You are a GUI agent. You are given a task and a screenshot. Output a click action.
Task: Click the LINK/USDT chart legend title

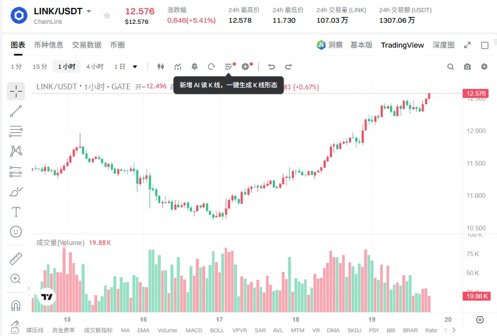84,87
